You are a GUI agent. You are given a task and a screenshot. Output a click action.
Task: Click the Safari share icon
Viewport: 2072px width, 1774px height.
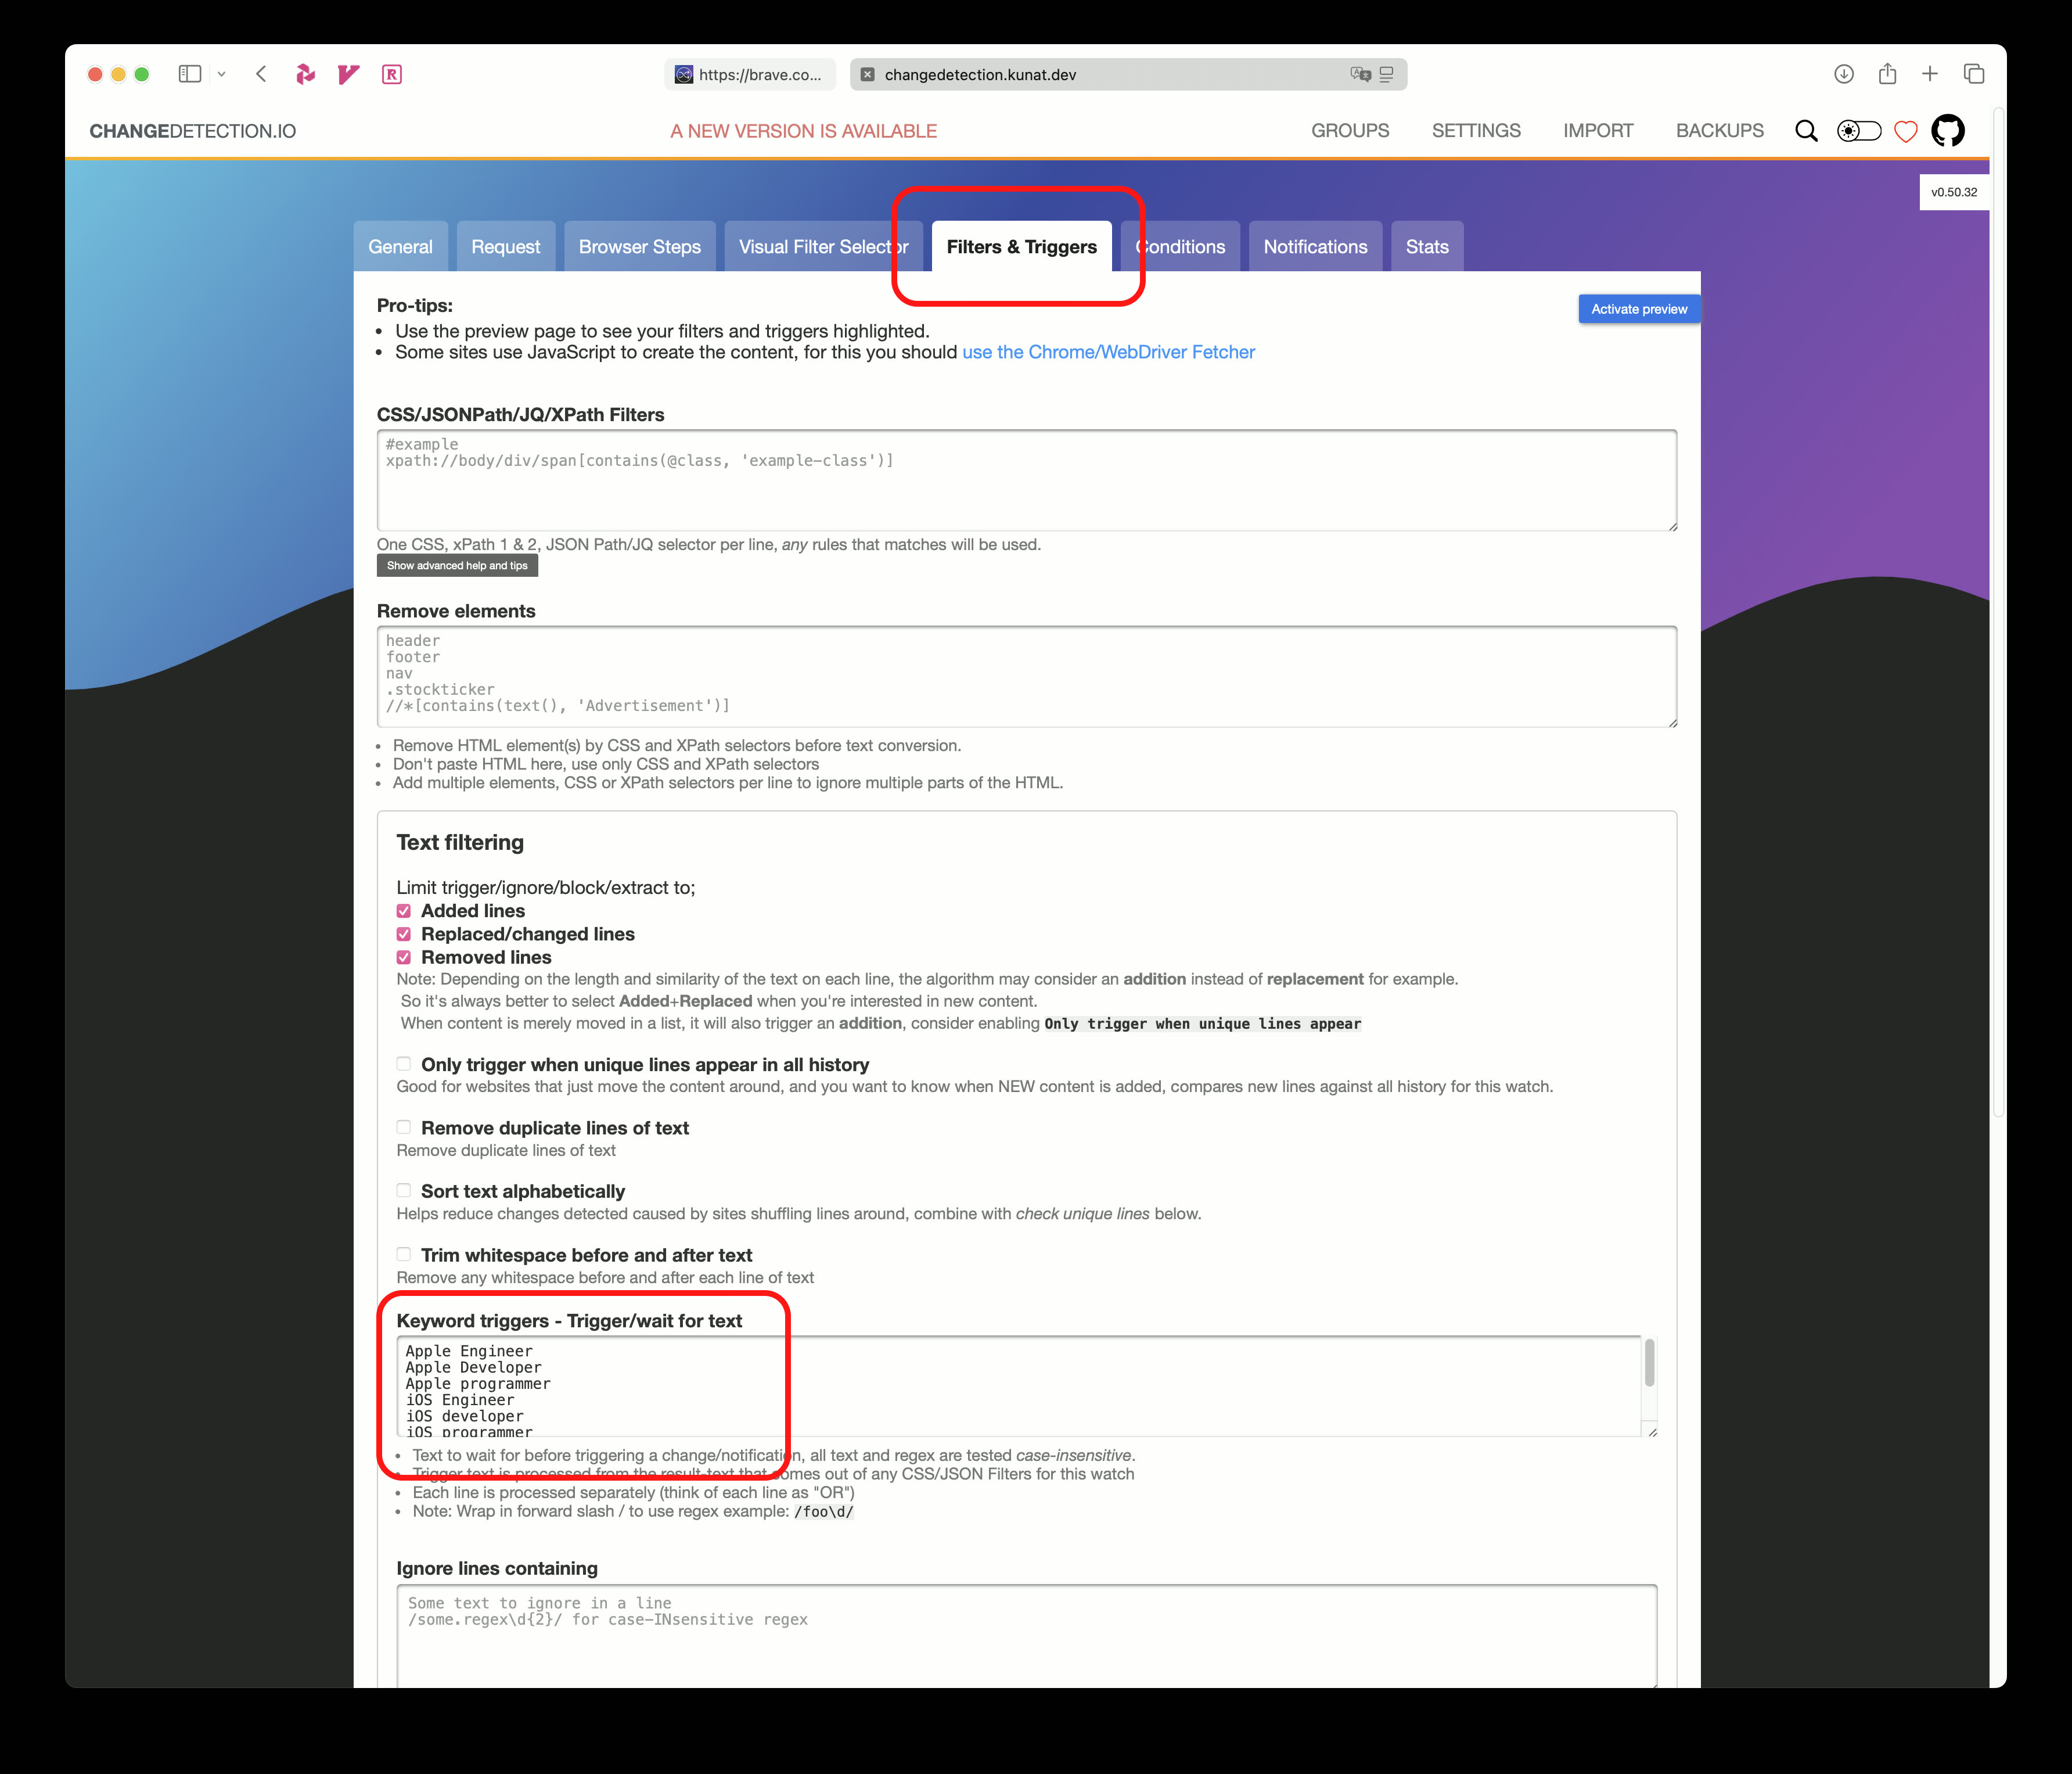1887,74
